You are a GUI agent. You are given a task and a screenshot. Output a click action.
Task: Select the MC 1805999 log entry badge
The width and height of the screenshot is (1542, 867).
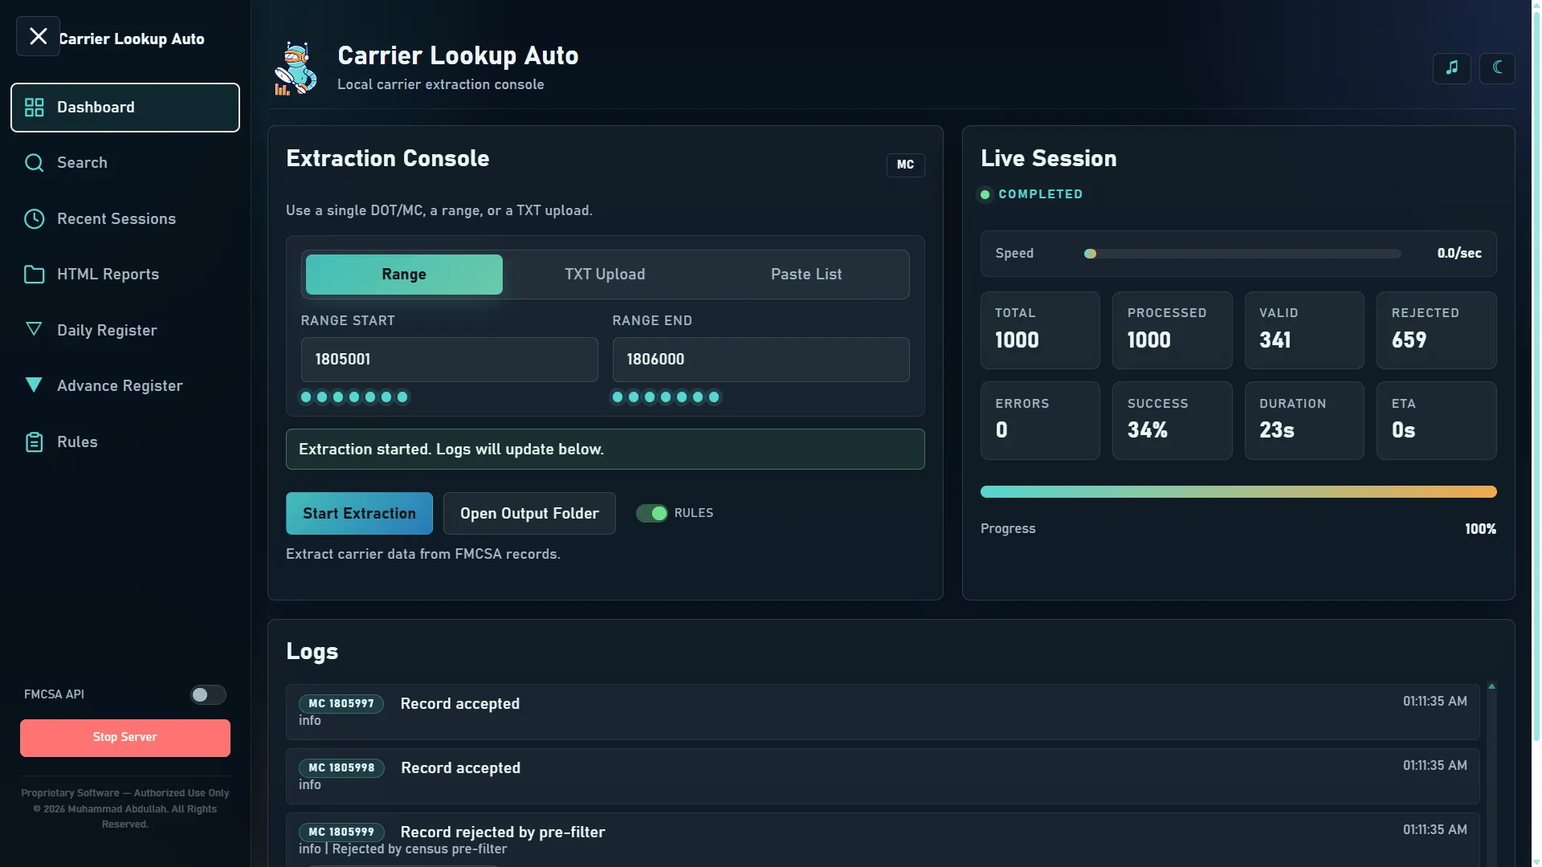pos(341,832)
